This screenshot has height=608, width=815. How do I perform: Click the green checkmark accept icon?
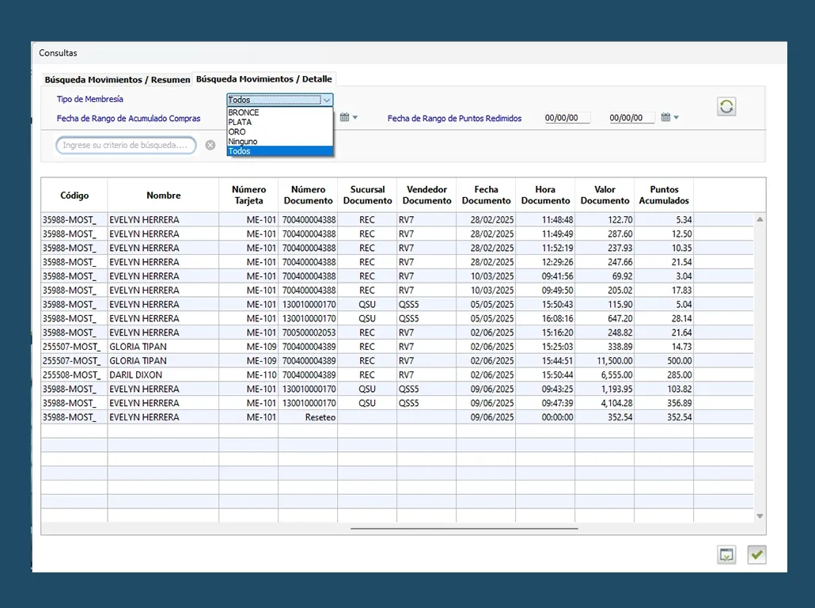coord(756,555)
